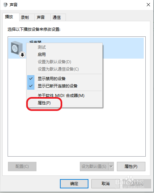Select 设置为默认设备(D) menu entry
This screenshot has height=193, width=154.
(54, 62)
